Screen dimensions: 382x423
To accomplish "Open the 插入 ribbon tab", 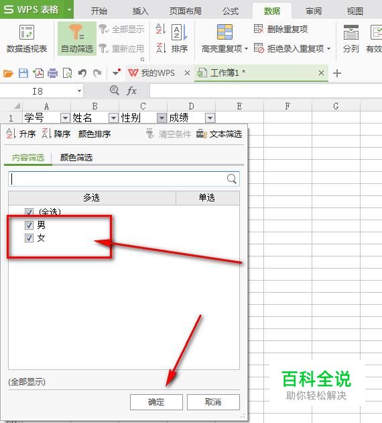I will [140, 11].
